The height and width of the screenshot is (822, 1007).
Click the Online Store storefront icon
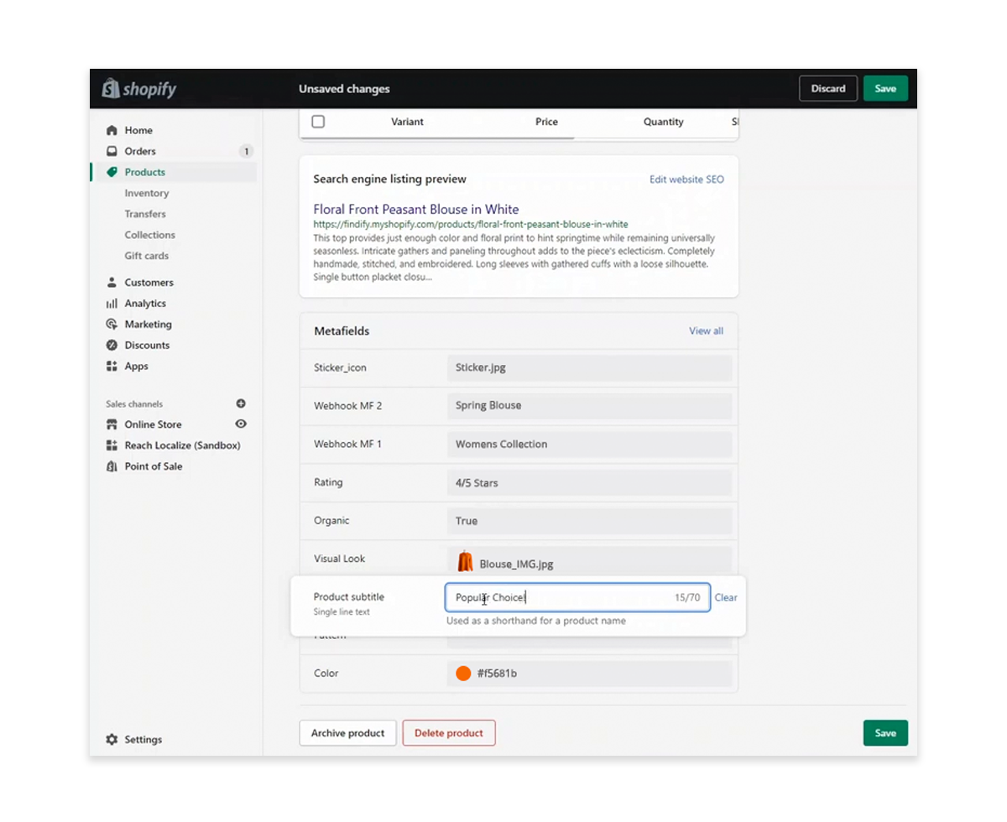click(112, 424)
